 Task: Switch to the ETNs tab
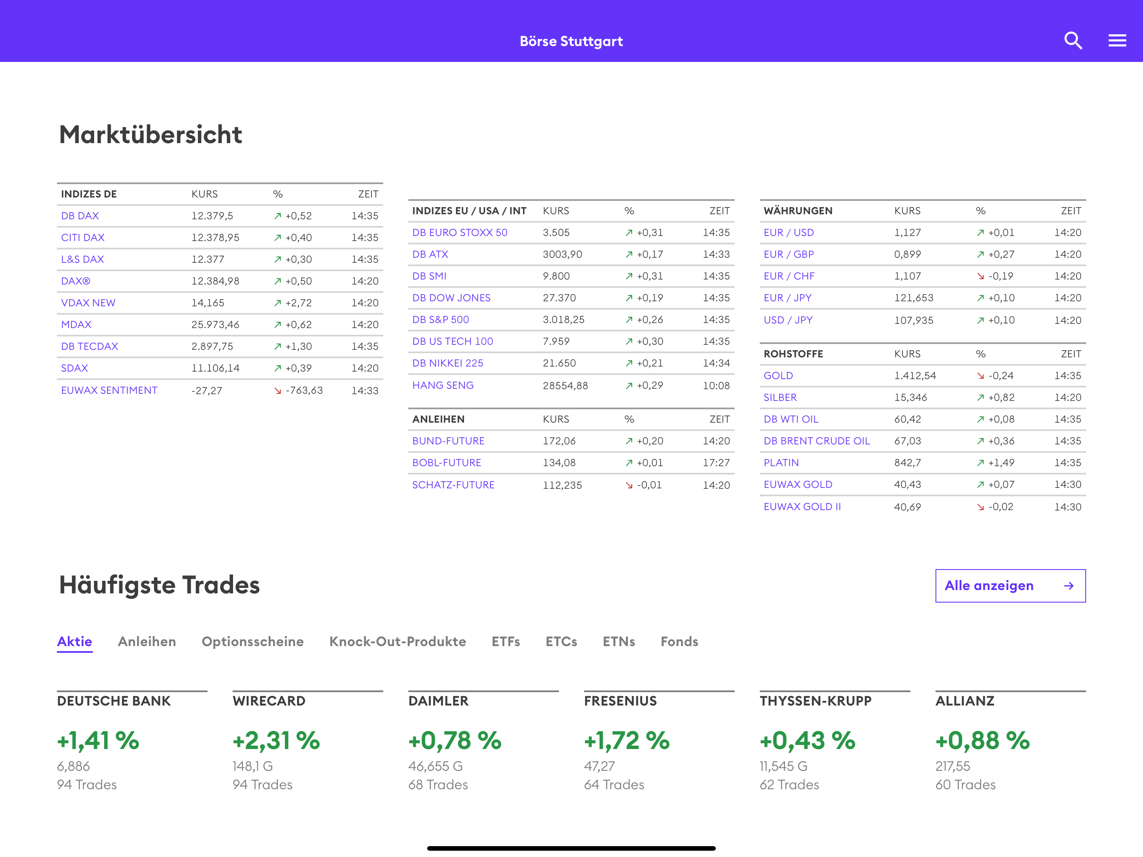[x=618, y=641]
